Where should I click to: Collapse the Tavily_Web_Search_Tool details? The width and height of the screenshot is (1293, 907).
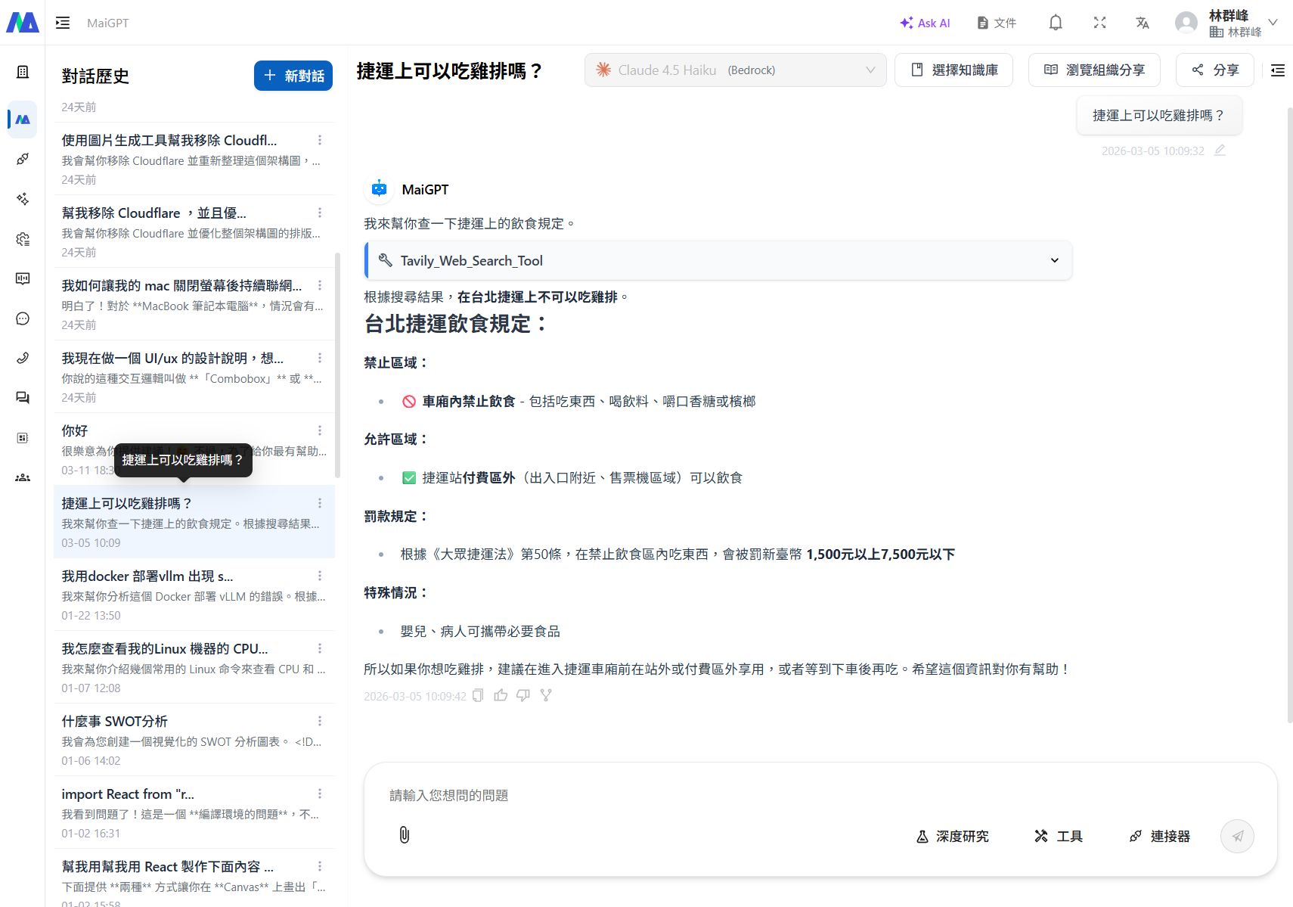coord(1054,260)
